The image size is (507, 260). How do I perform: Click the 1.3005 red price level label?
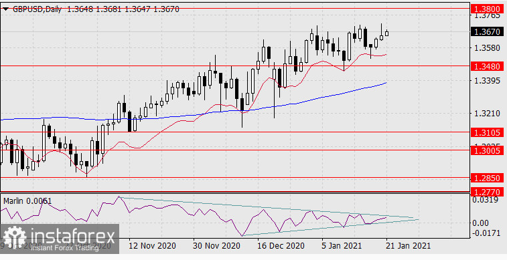click(488, 150)
